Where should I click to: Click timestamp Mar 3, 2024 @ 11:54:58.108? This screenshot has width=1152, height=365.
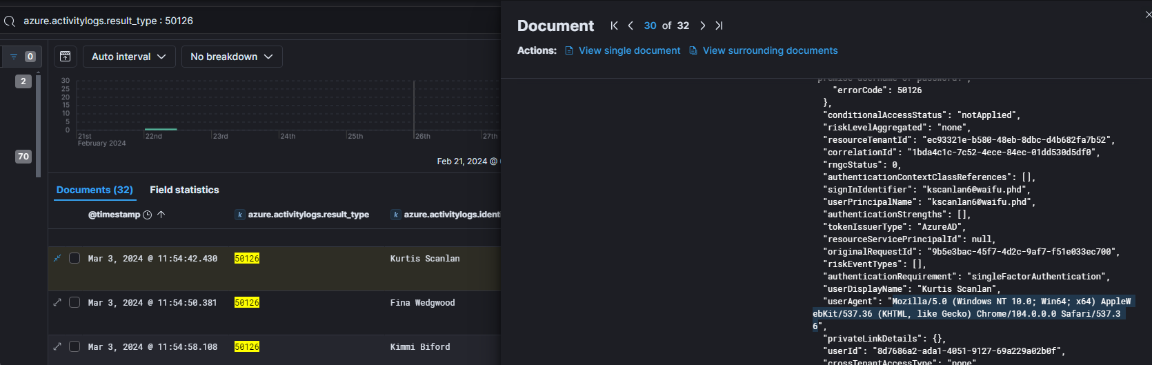tap(152, 347)
